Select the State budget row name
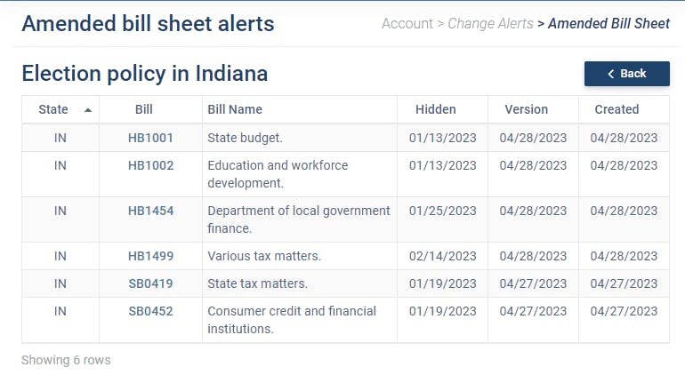This screenshot has height=375, width=685. click(x=245, y=138)
